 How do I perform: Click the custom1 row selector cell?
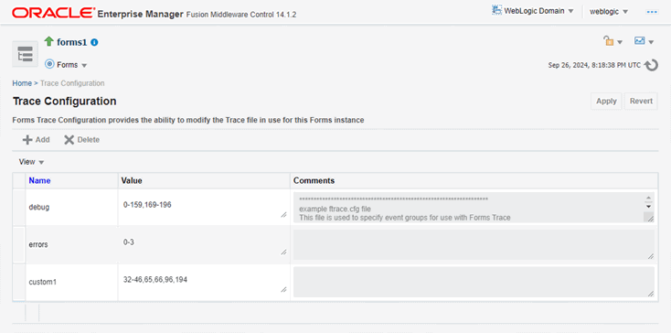(19, 282)
